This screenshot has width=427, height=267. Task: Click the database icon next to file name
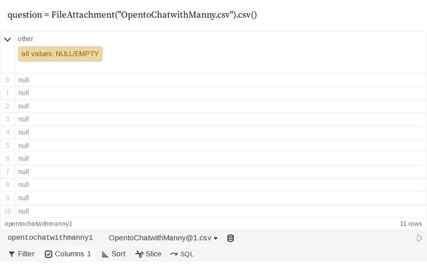click(231, 238)
